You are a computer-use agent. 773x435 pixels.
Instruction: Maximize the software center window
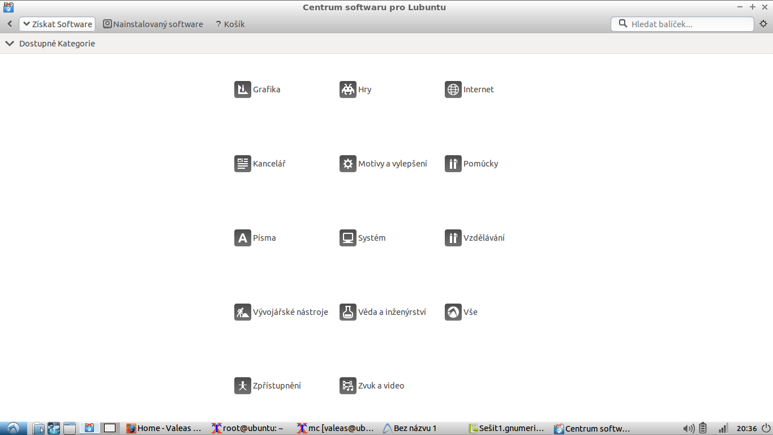(x=753, y=7)
